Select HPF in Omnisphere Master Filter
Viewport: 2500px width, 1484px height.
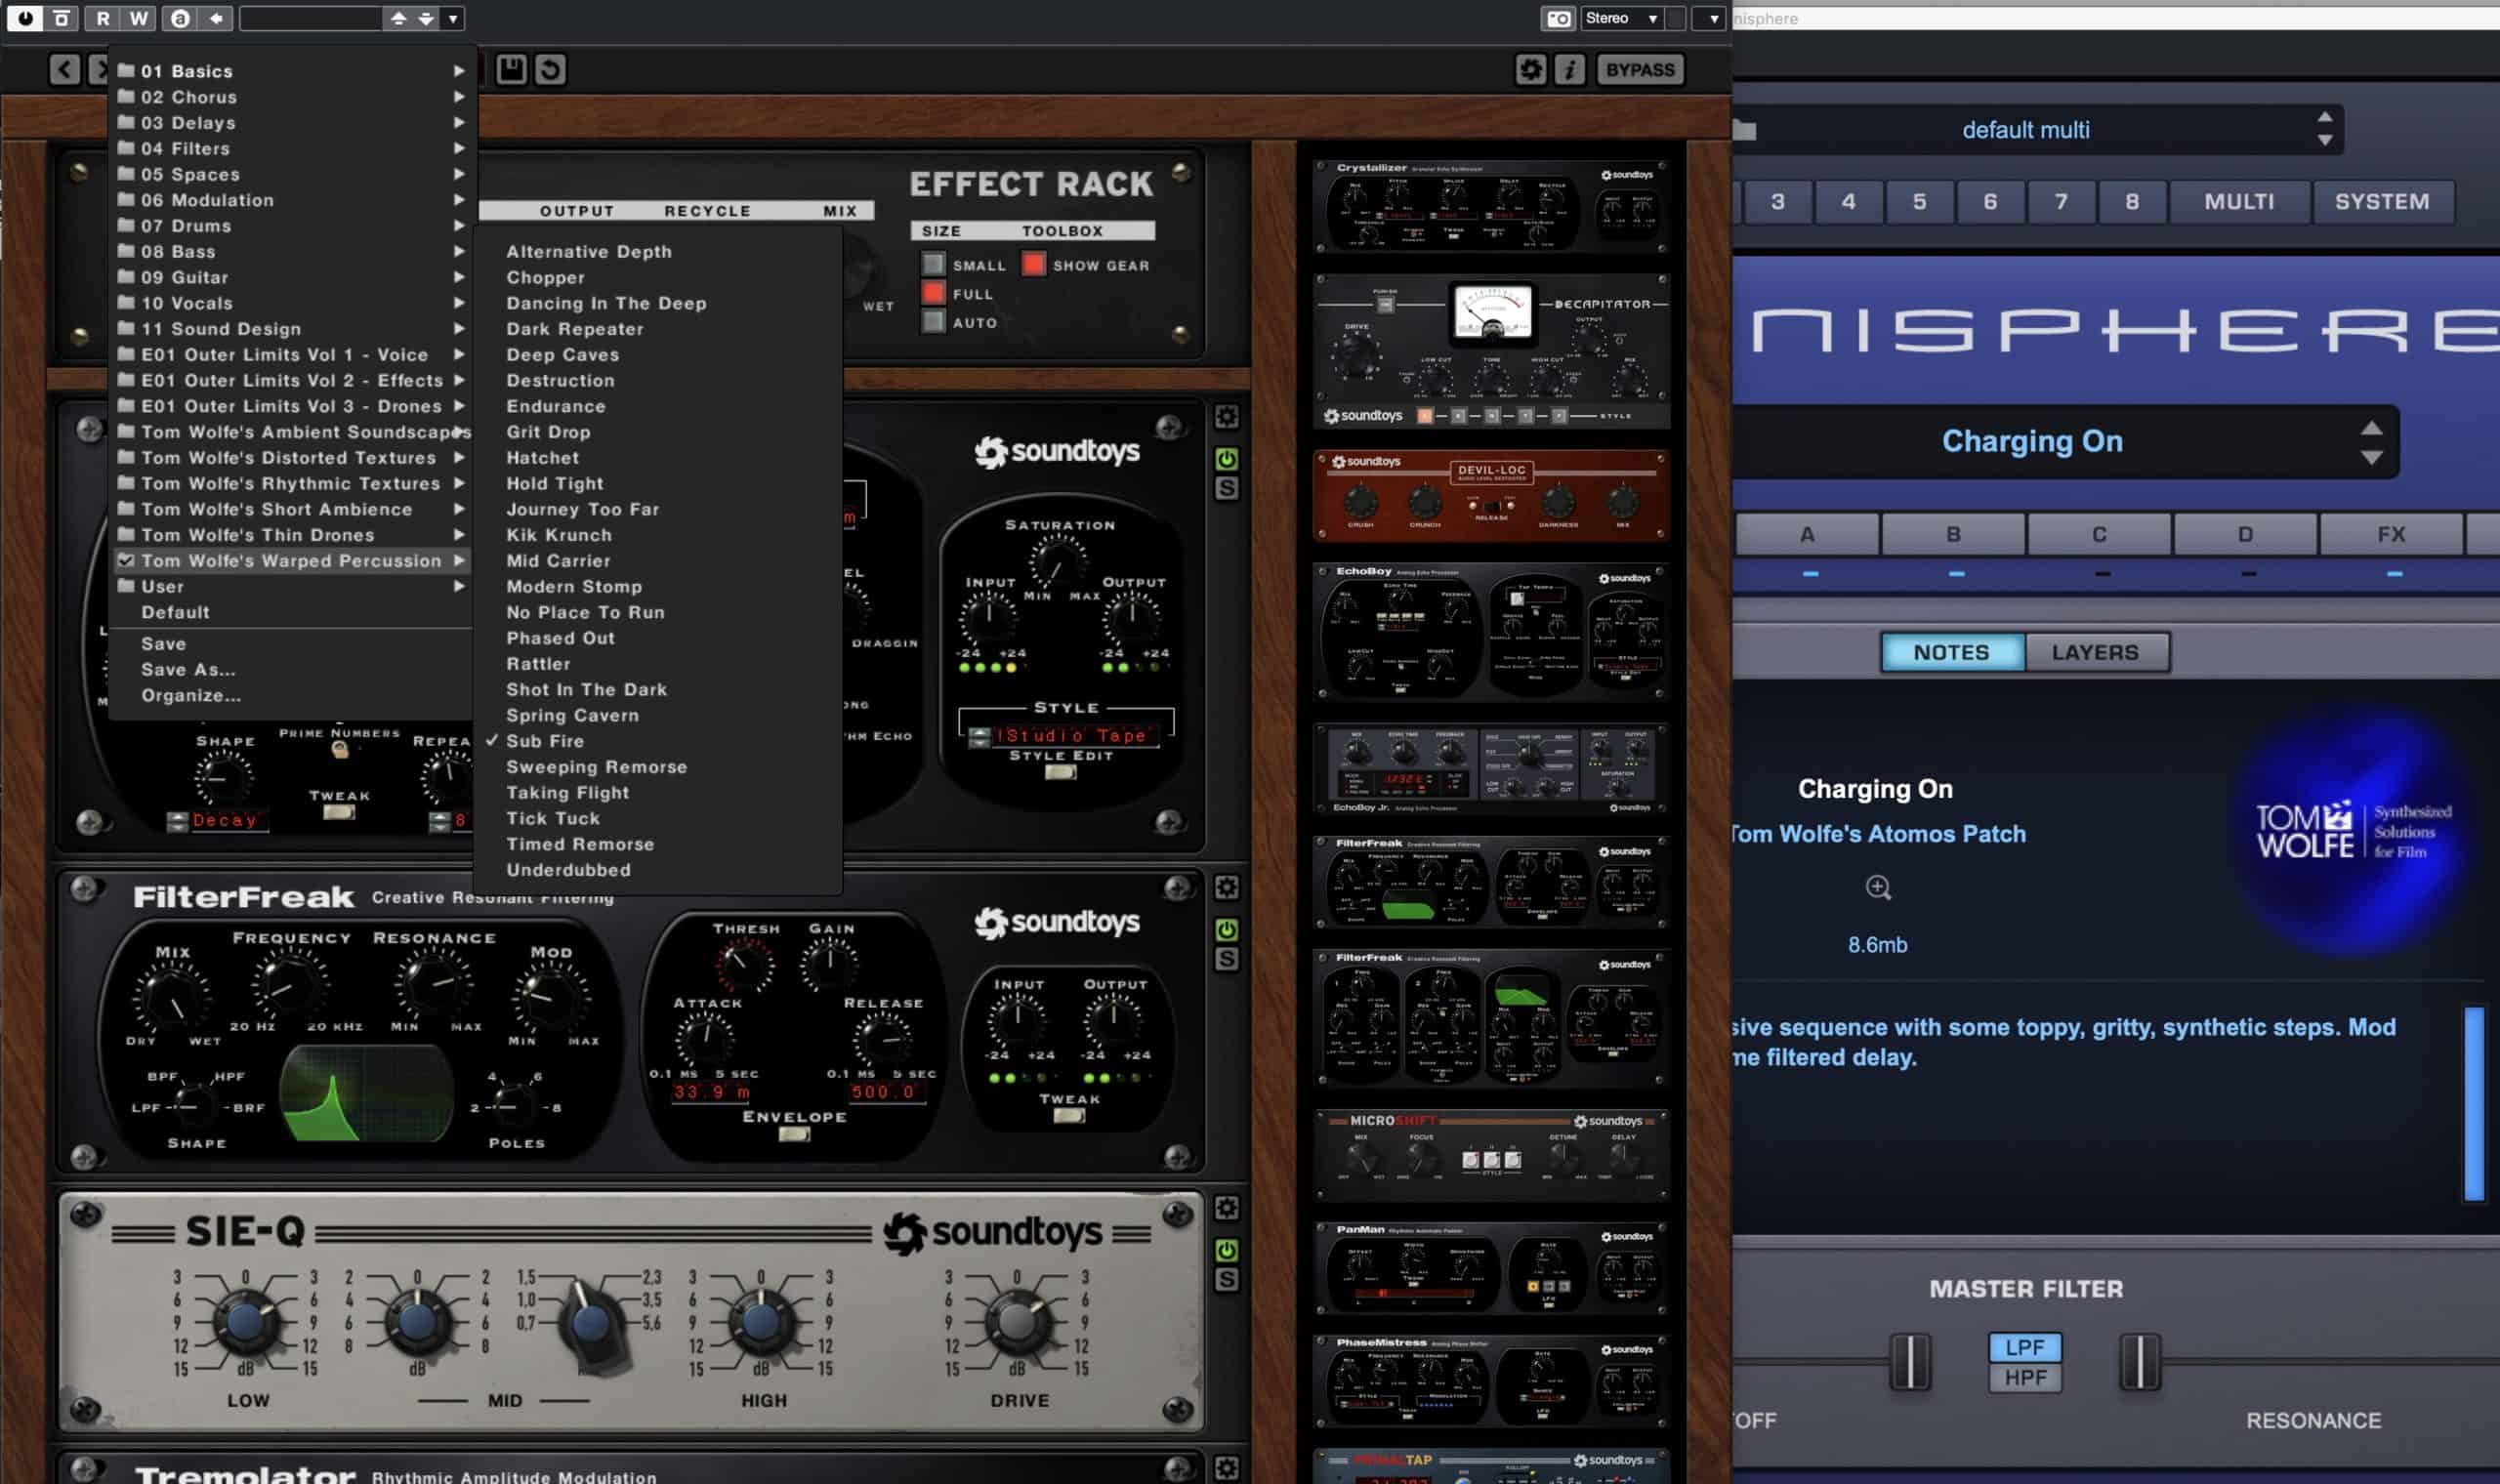(2025, 1377)
